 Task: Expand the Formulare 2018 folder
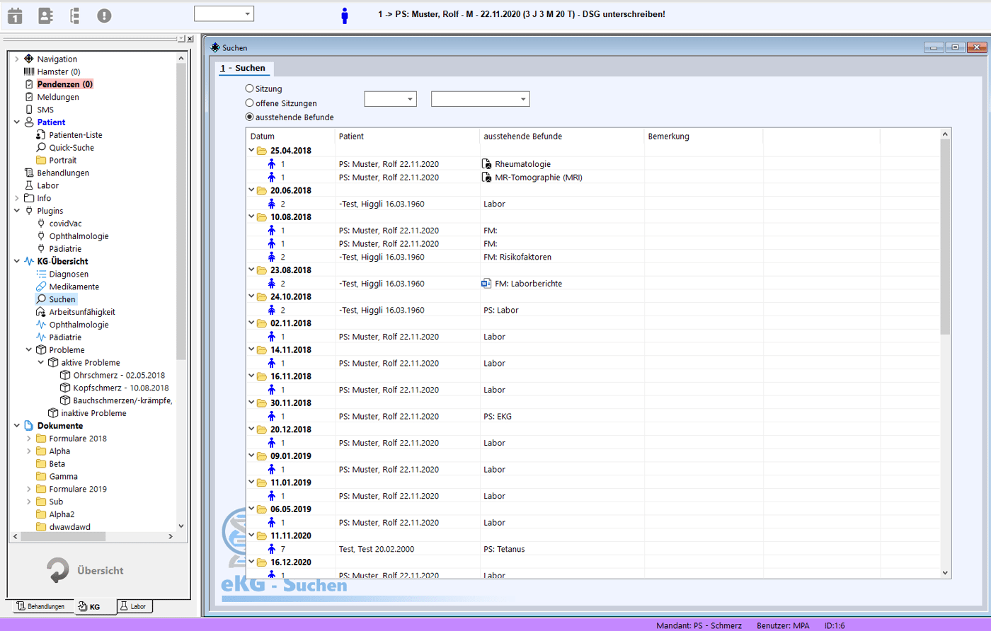click(29, 439)
